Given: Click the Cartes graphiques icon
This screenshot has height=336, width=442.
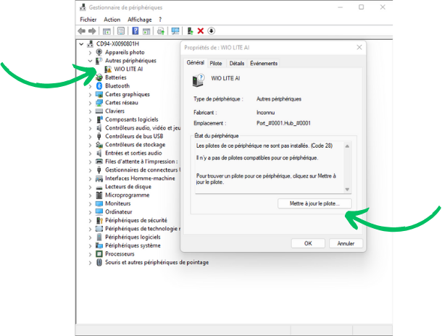Looking at the screenshot, I should tap(99, 94).
